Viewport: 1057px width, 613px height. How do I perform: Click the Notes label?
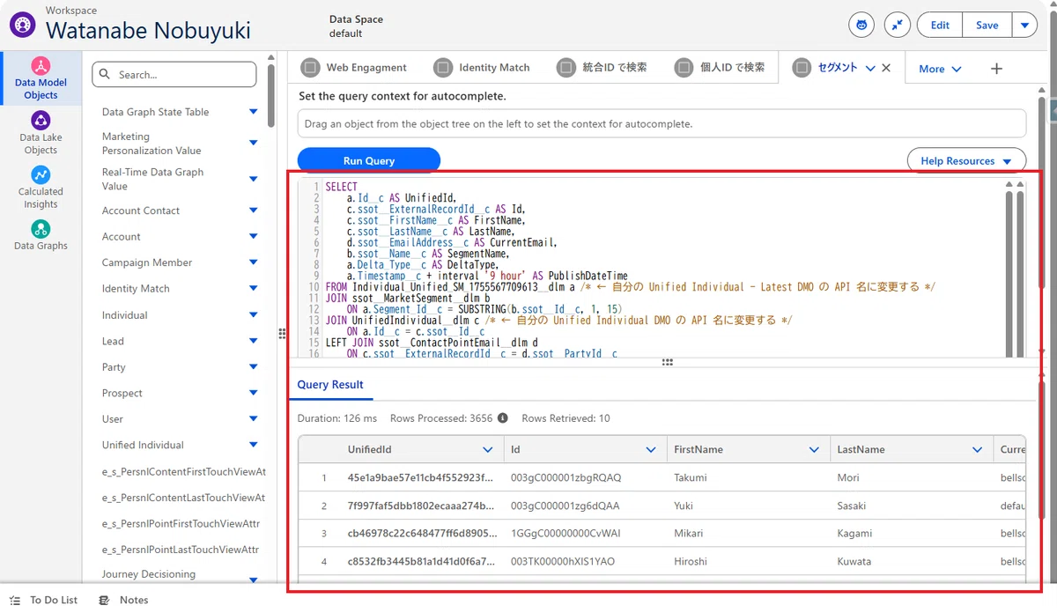[134, 600]
